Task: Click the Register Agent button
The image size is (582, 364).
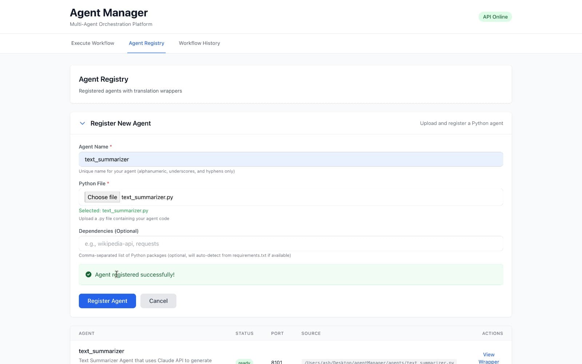Action: point(107,301)
